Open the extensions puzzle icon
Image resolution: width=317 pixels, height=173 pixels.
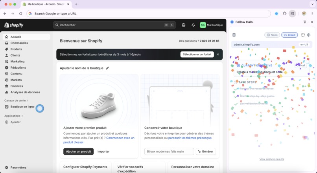[284, 13]
